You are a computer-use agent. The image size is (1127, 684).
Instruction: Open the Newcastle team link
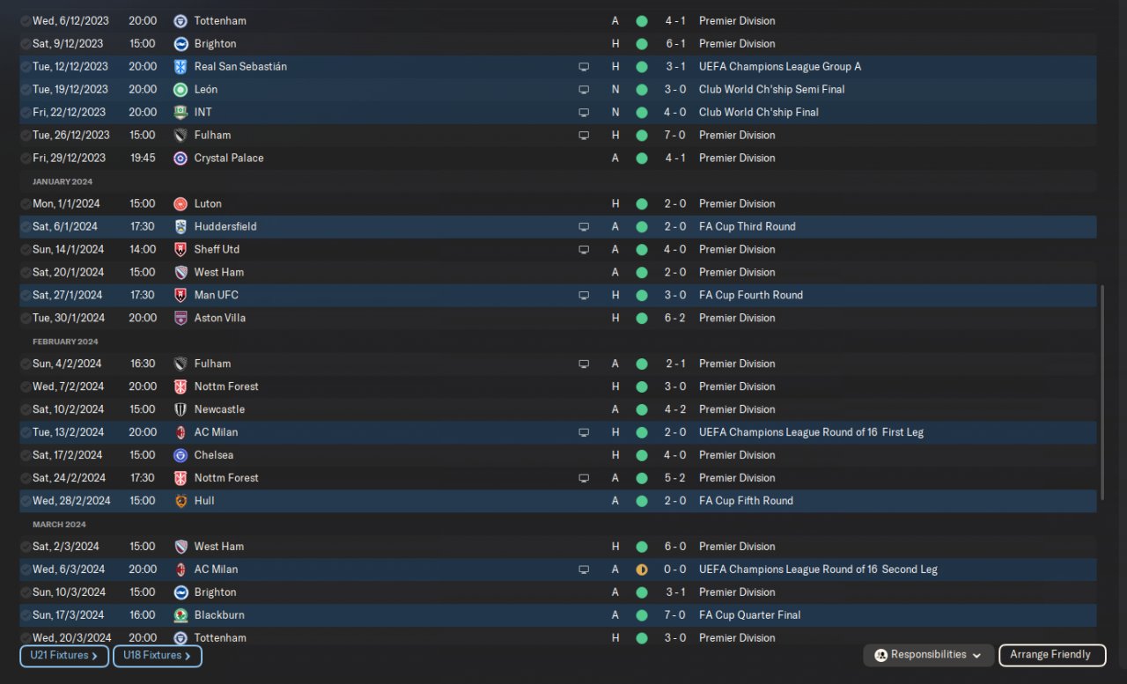[x=219, y=410]
